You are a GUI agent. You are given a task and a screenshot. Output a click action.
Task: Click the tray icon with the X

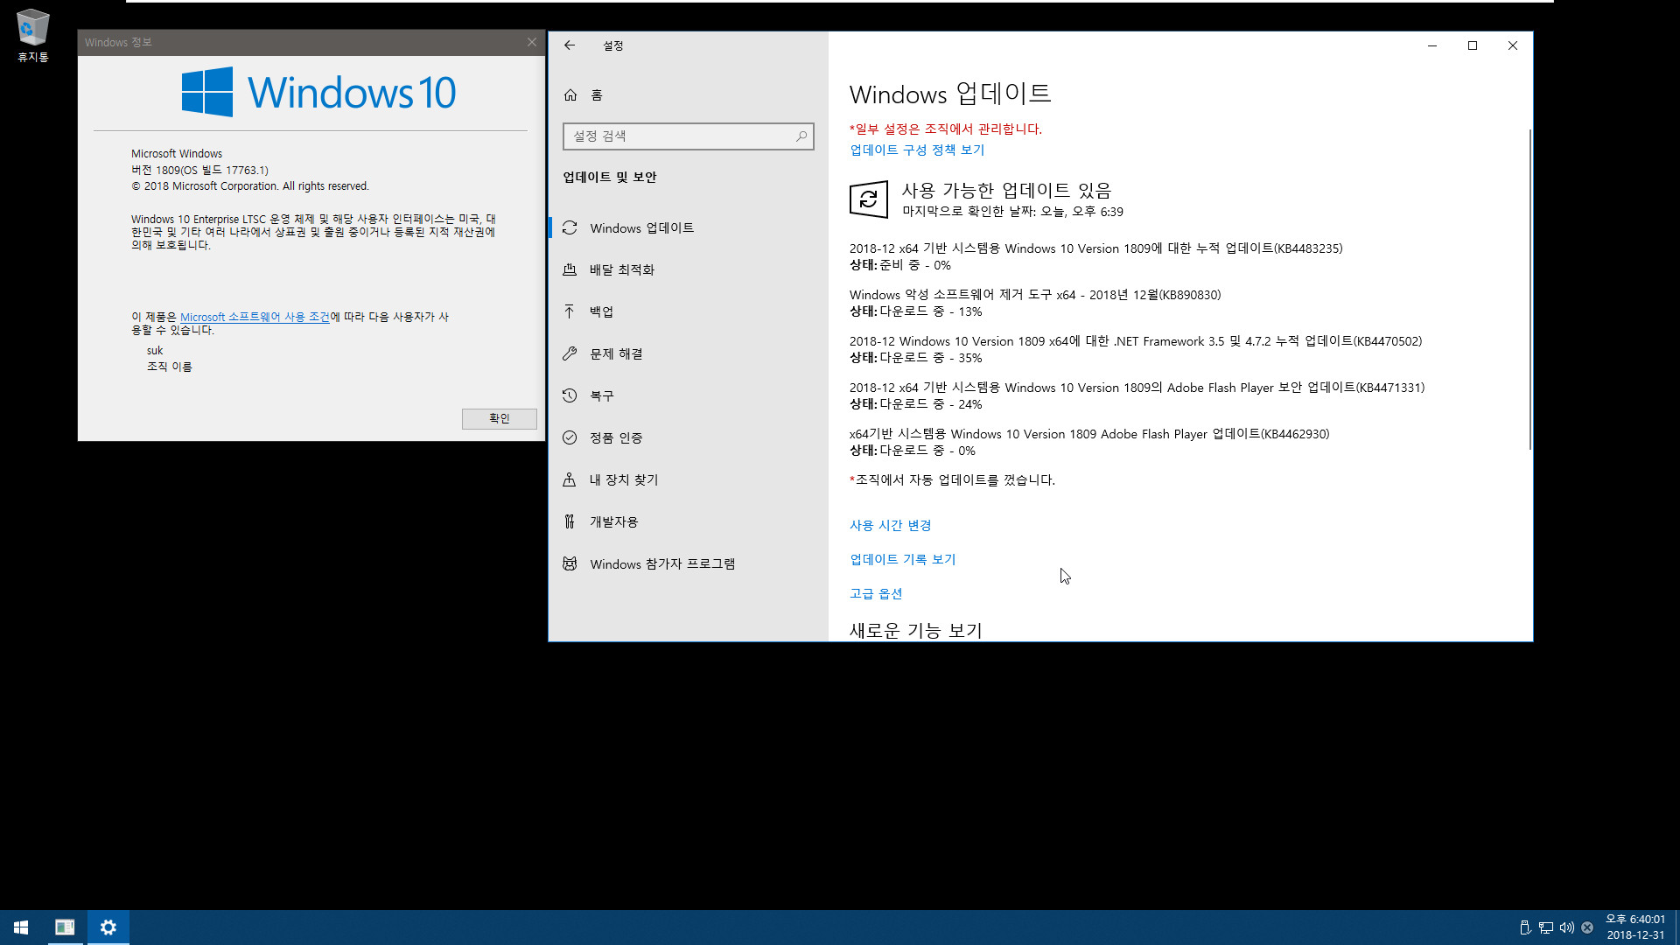pos(1587,927)
